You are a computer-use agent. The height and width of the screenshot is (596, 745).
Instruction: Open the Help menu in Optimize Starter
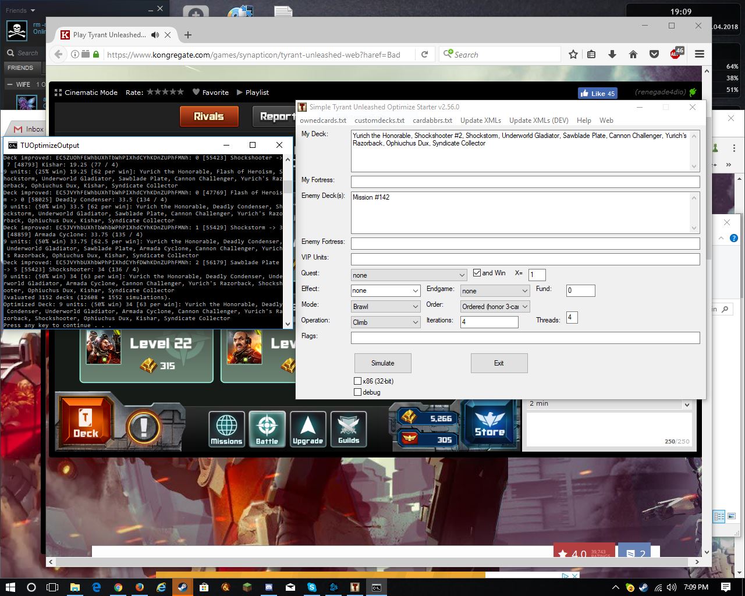pos(584,120)
